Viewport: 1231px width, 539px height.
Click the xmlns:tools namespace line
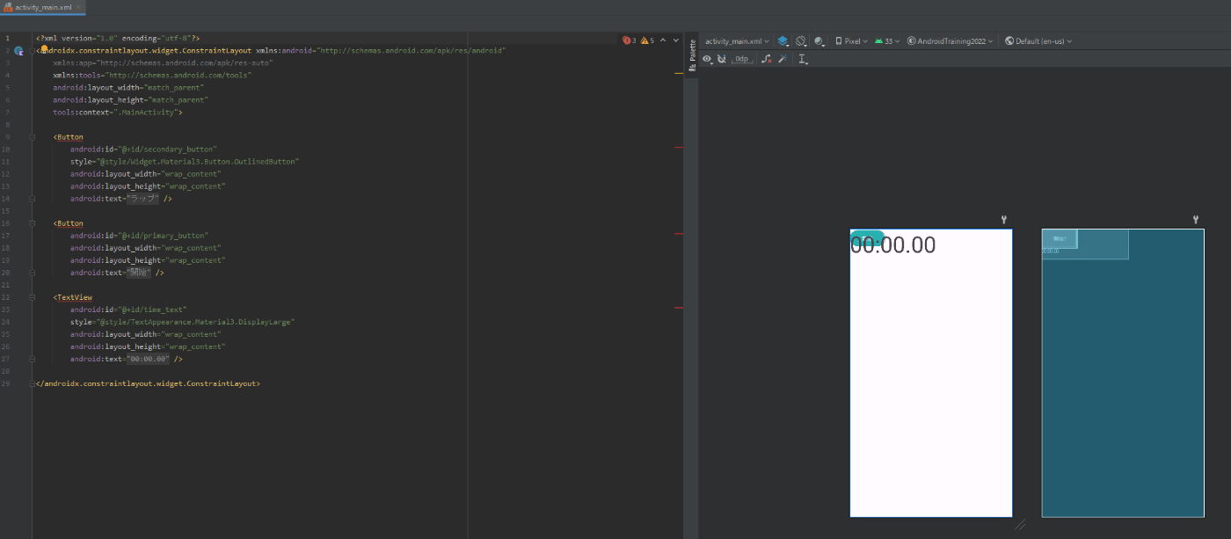click(152, 76)
